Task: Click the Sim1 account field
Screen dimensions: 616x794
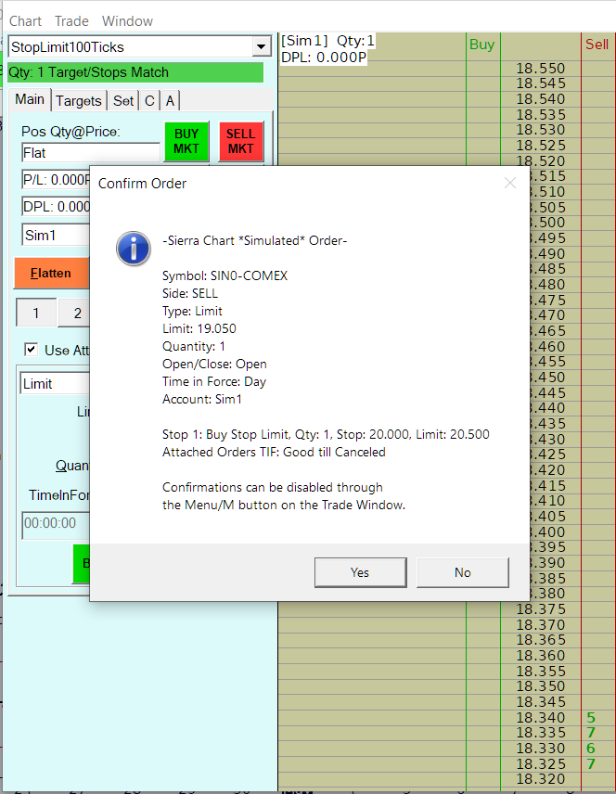Action: click(x=56, y=236)
